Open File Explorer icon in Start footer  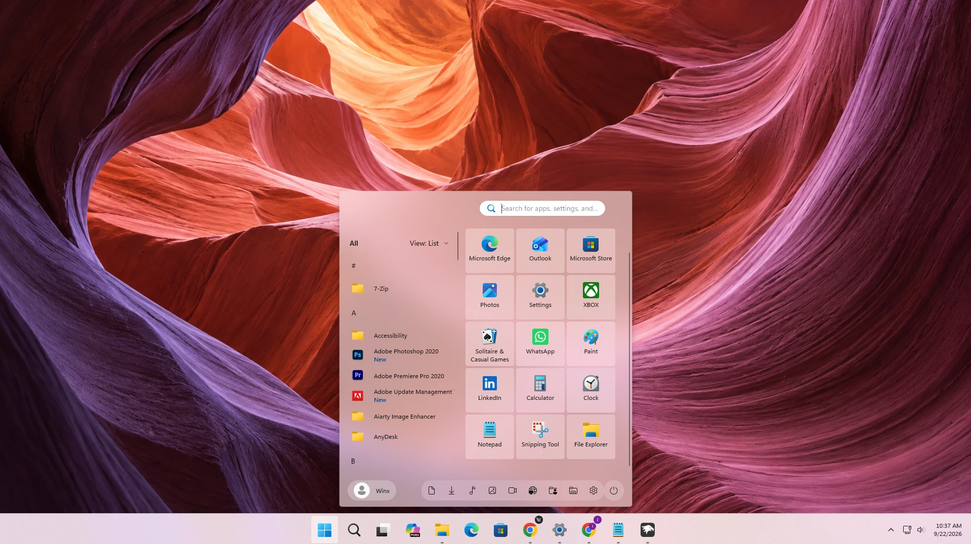tap(573, 490)
